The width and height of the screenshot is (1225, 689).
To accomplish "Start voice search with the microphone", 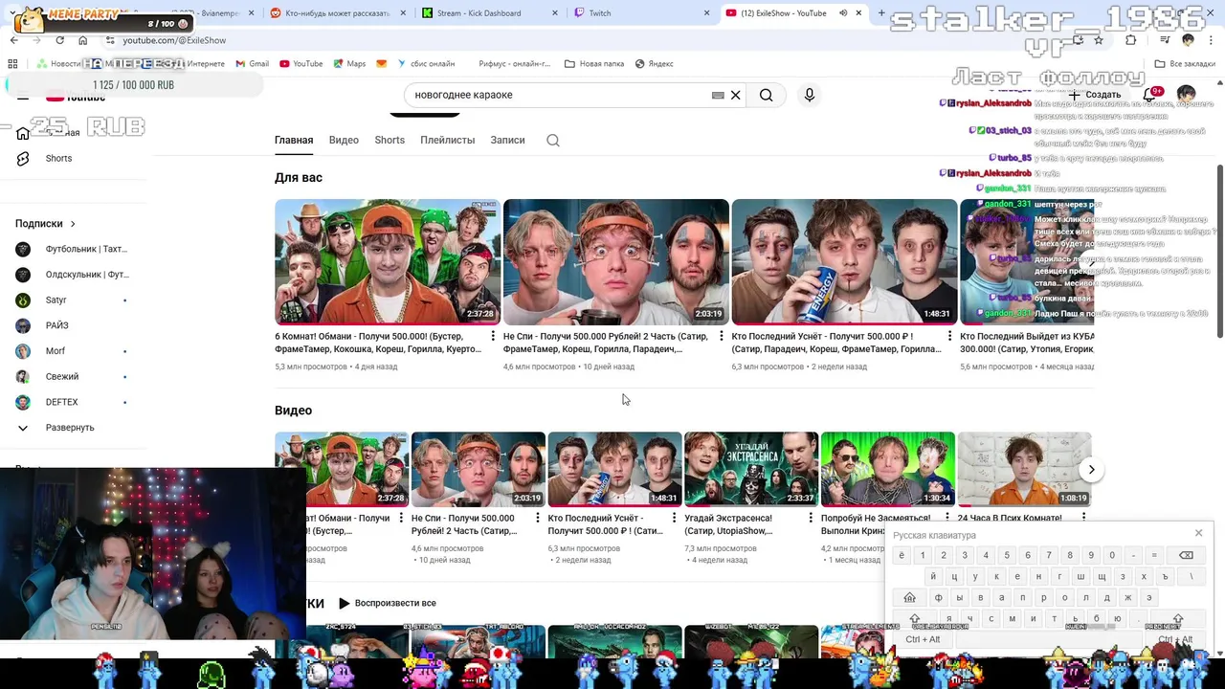I will [x=810, y=95].
